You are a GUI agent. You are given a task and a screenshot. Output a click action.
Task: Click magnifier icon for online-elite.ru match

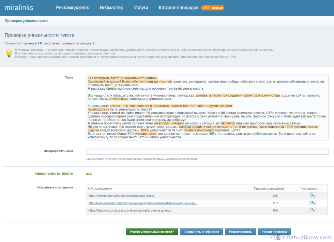(312, 195)
